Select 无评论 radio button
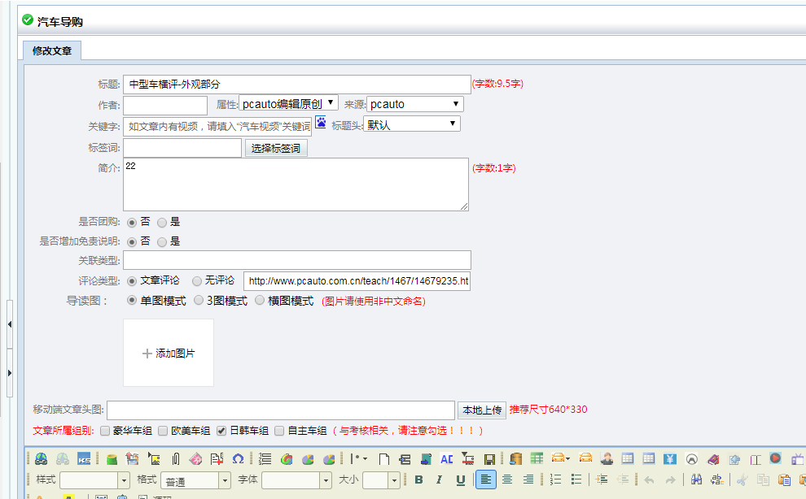806x499 pixels. pyautogui.click(x=197, y=280)
